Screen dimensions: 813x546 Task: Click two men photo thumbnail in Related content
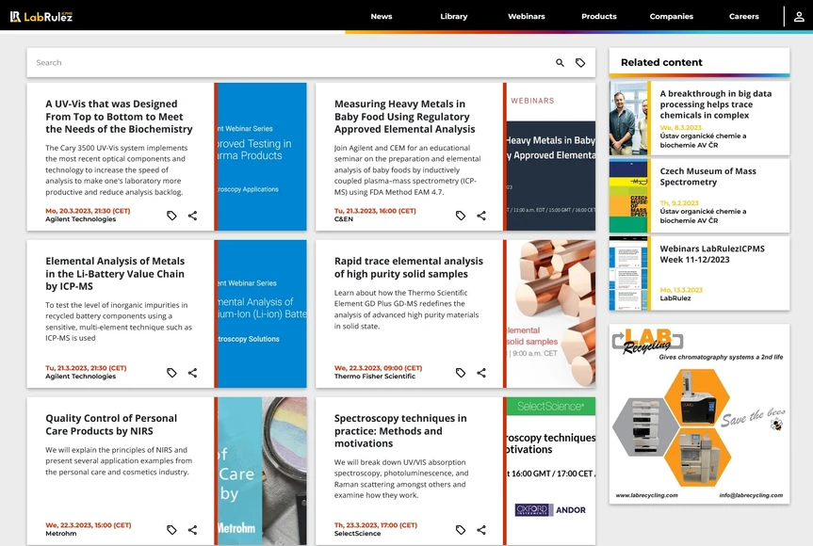pyautogui.click(x=628, y=118)
